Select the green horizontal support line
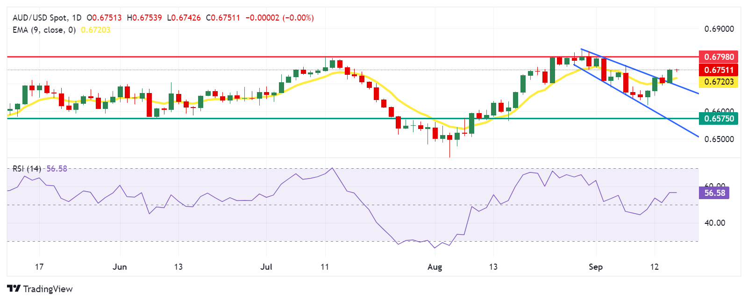Screen dimensions: 748x301 pos(353,118)
